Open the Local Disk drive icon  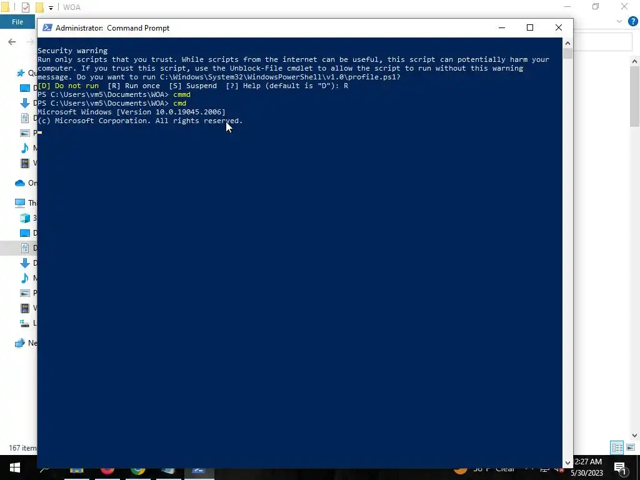click(x=25, y=323)
